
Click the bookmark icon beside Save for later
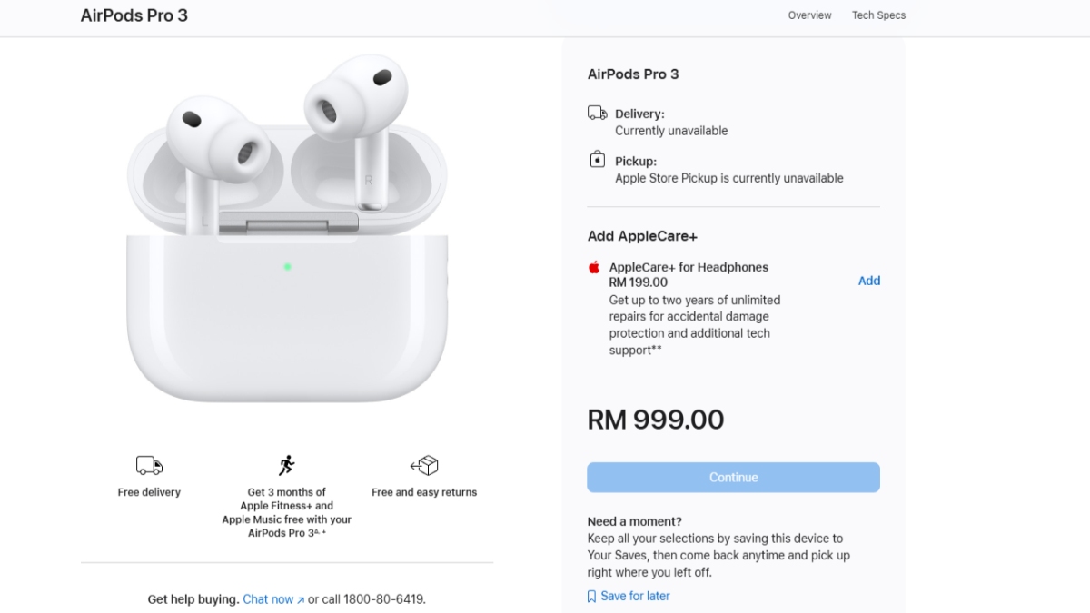[591, 597]
